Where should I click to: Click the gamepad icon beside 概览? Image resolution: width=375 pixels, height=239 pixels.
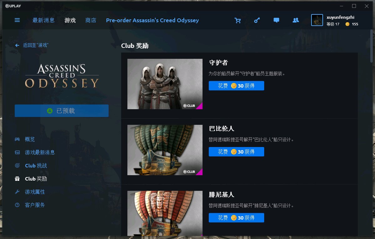tap(17, 139)
